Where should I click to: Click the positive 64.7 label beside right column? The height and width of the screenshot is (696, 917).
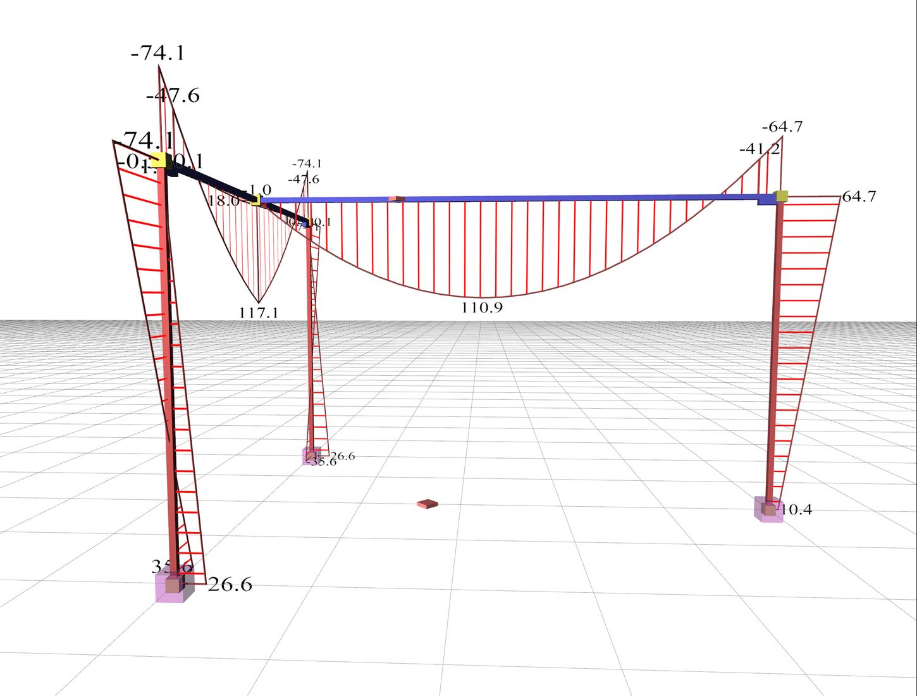859,197
